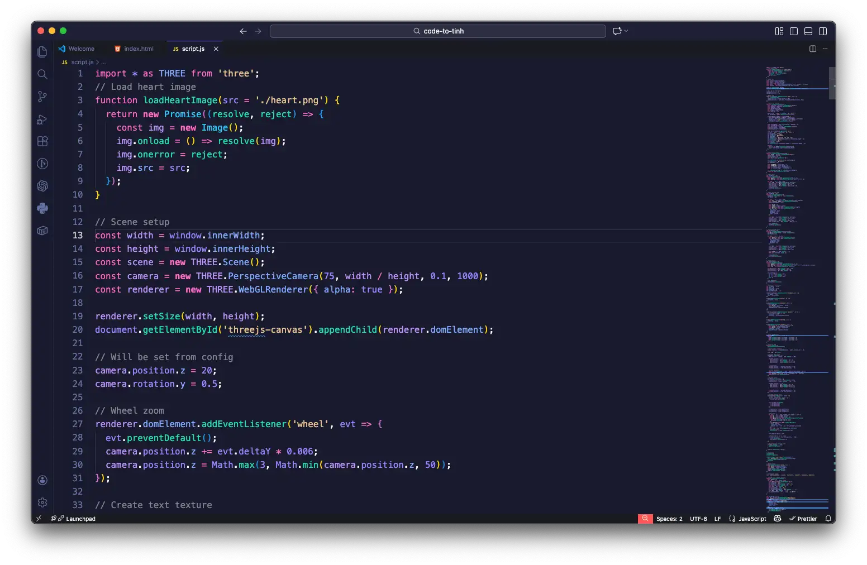
Task: Click the code-to-tinh command center search box
Action: 438,31
